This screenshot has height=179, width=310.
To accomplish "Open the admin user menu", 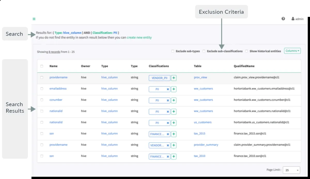I will [x=298, y=19].
